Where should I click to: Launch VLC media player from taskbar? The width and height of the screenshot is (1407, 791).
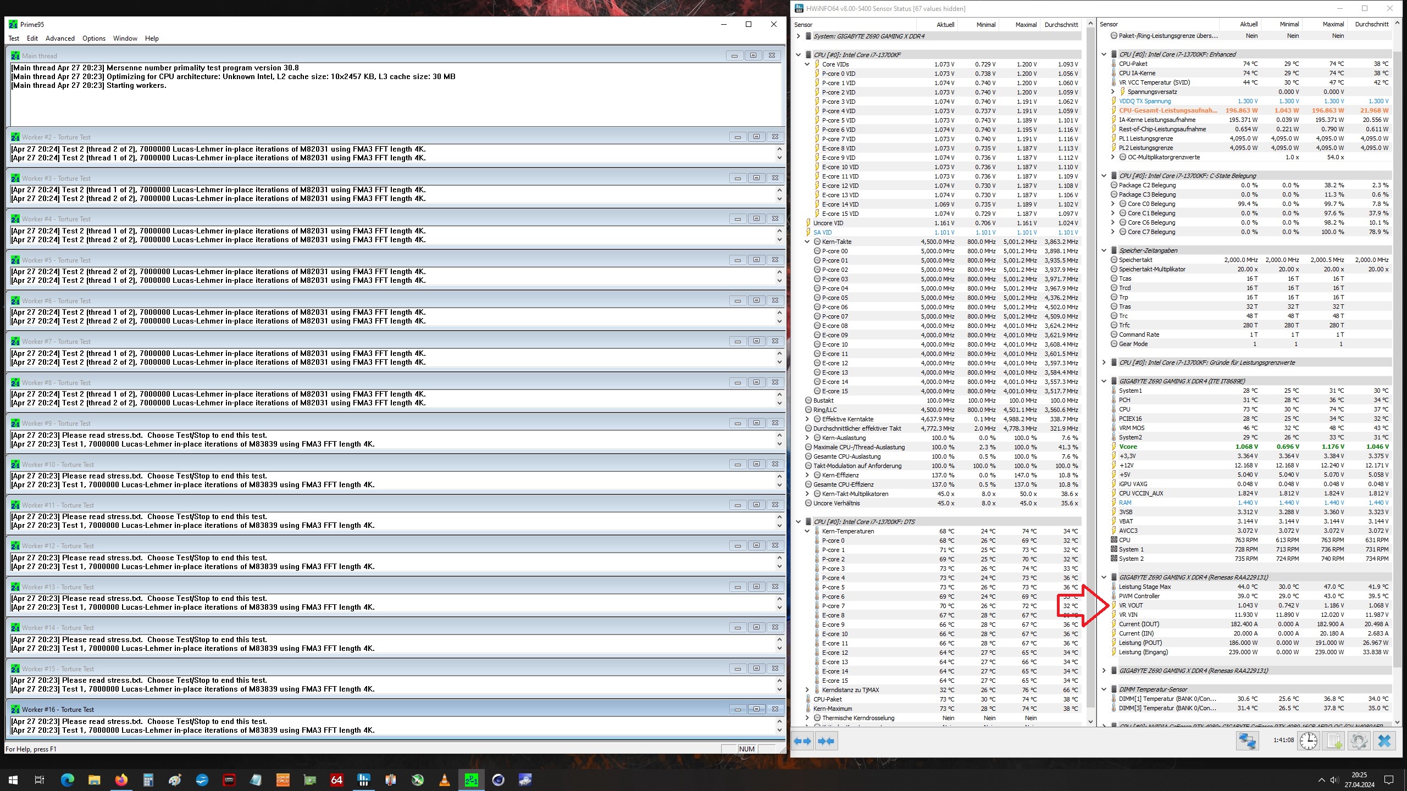[x=444, y=779]
